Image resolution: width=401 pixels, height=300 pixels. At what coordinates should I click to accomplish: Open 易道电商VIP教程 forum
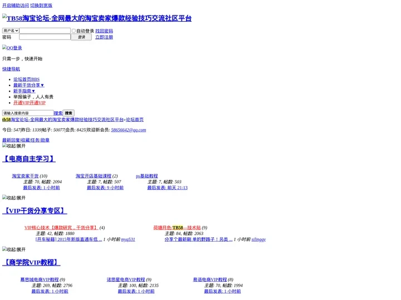[x=210, y=279]
